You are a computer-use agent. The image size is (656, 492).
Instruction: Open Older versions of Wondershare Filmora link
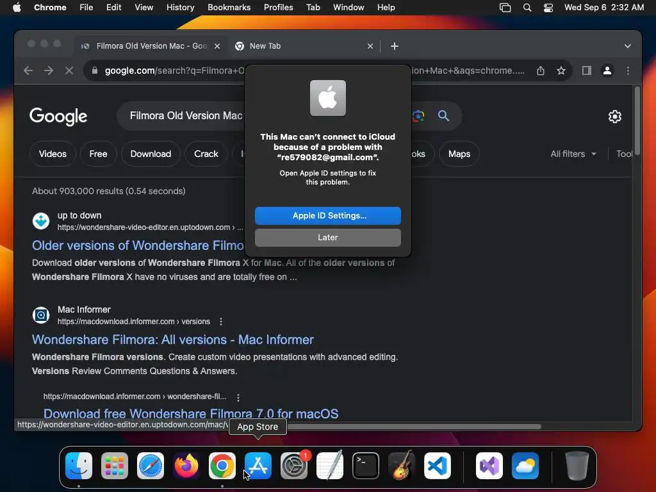pos(138,245)
